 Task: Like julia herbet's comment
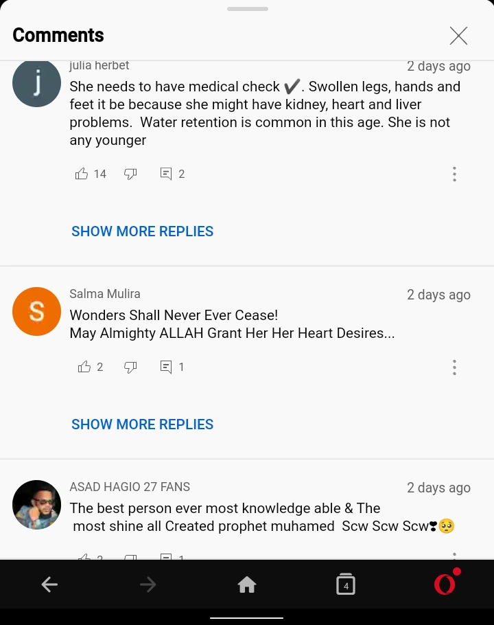82,174
